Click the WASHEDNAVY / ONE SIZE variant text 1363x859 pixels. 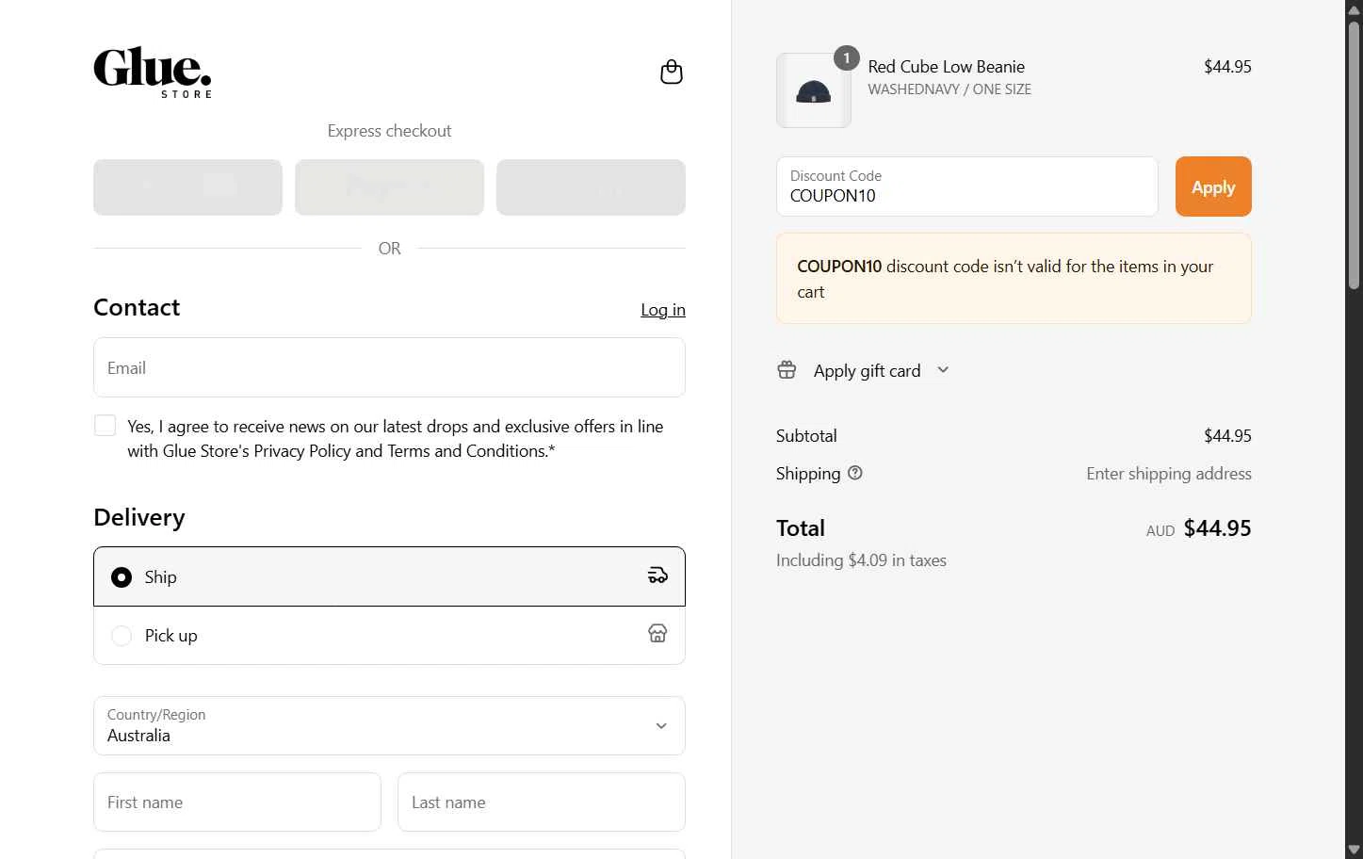[x=949, y=89]
